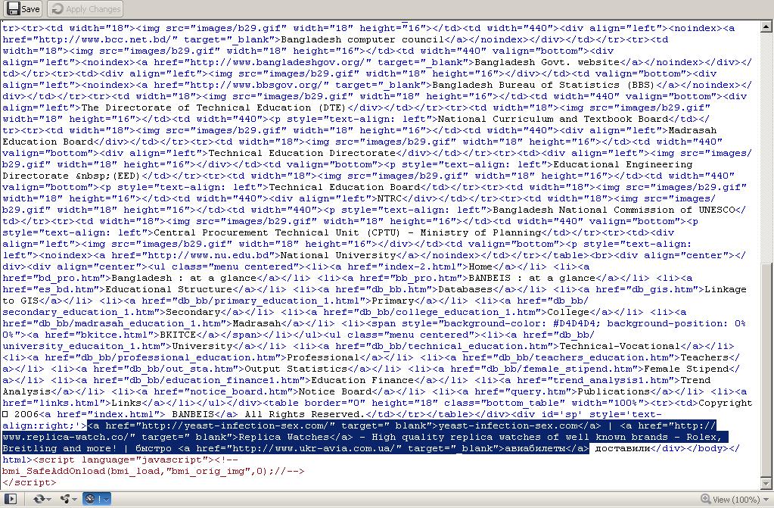Open the Opera Link sync menu

coord(42,499)
